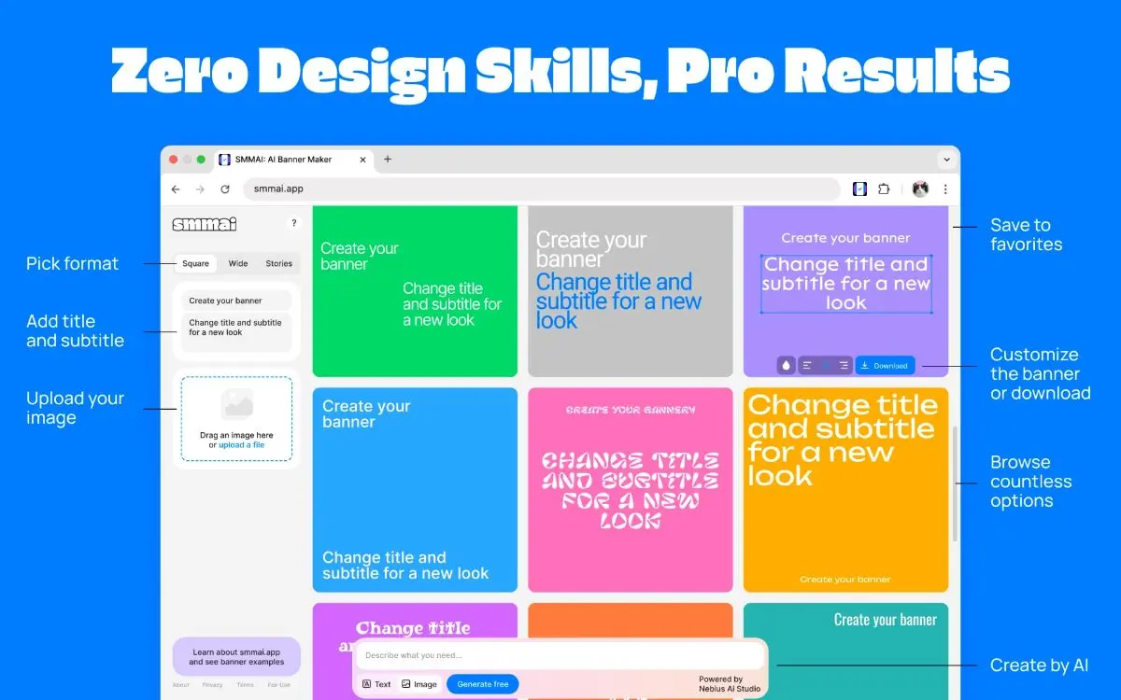The width and height of the screenshot is (1121, 700).
Task: Select the teal banner thumbnail
Action: (845, 651)
